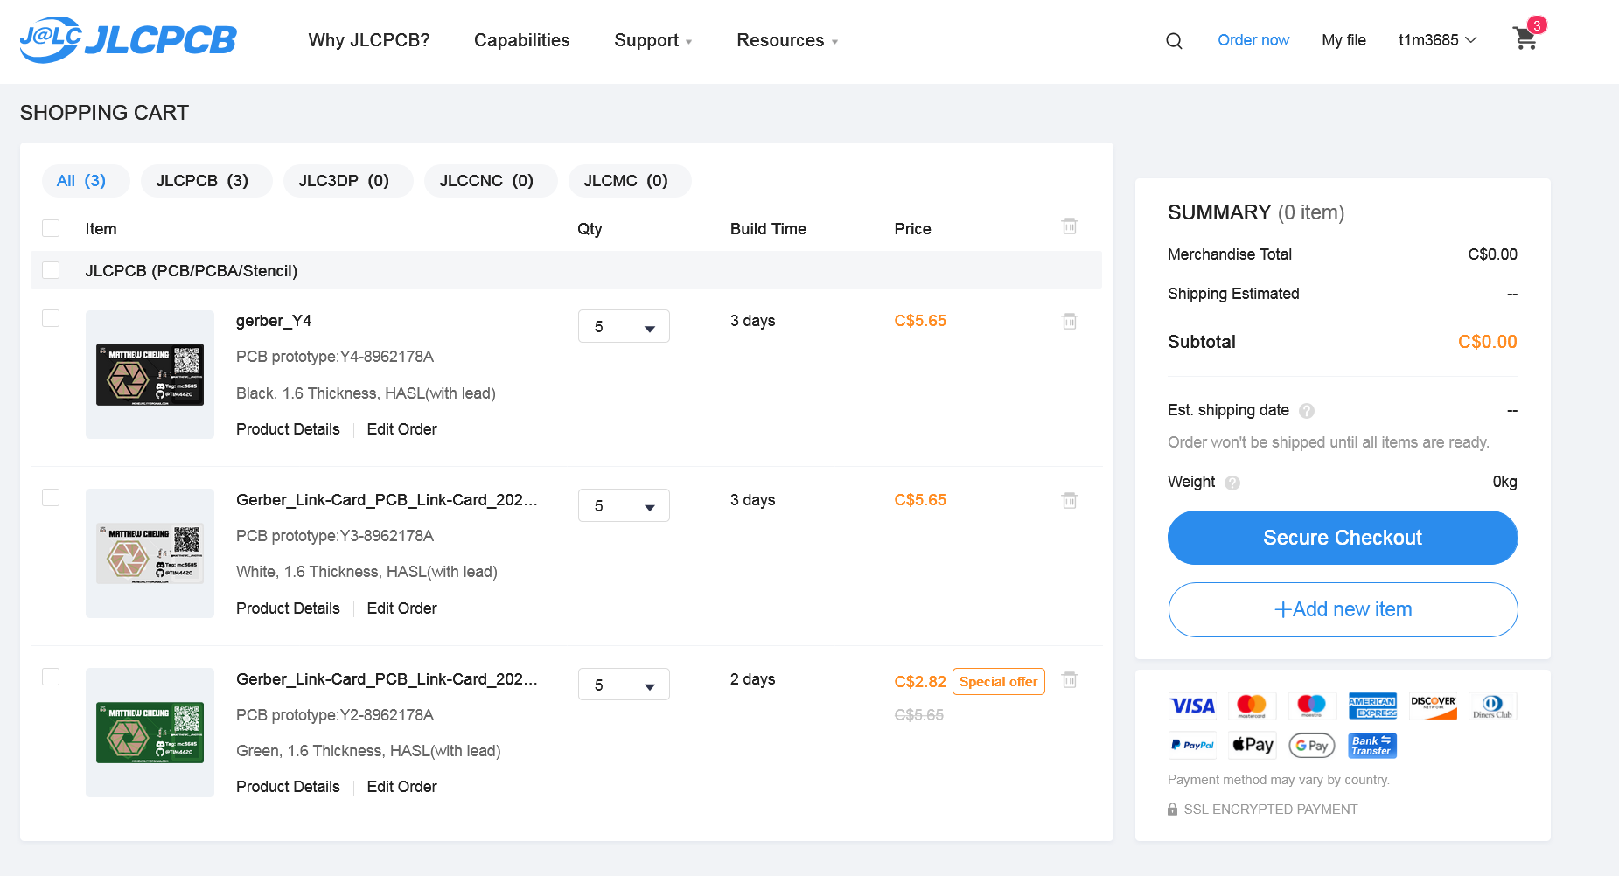This screenshot has height=876, width=1619.
Task: Click the Google Pay icon
Action: point(1311,745)
